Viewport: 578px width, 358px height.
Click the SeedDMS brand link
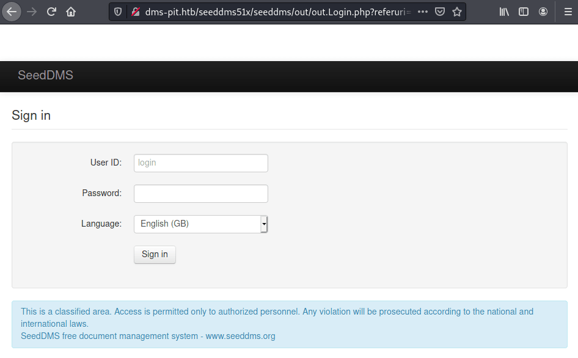45,75
